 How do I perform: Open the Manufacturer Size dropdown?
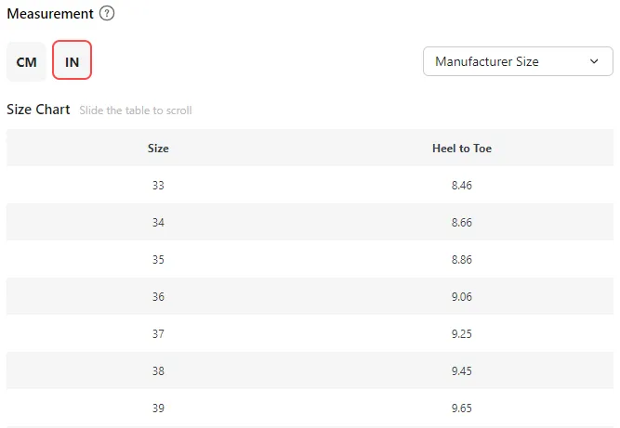coord(518,61)
